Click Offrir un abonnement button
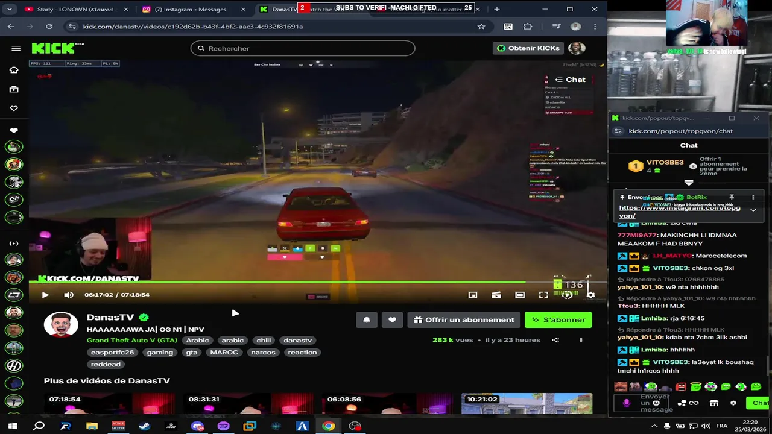 click(464, 320)
